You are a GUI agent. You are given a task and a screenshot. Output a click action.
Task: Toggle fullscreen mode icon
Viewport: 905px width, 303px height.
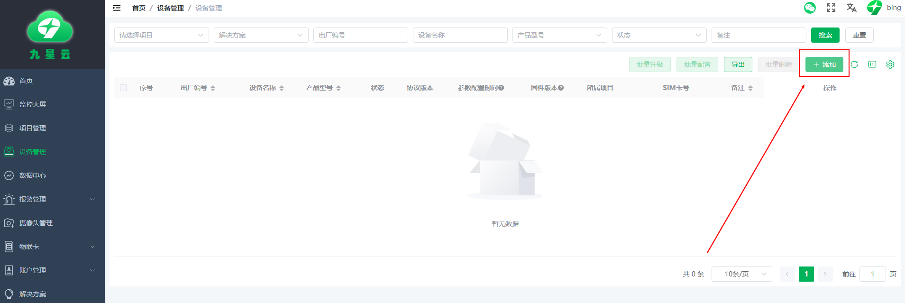pyautogui.click(x=831, y=8)
